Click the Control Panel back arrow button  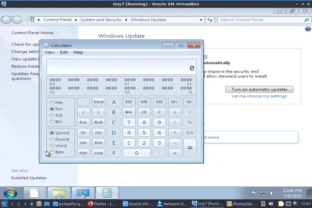(6, 20)
